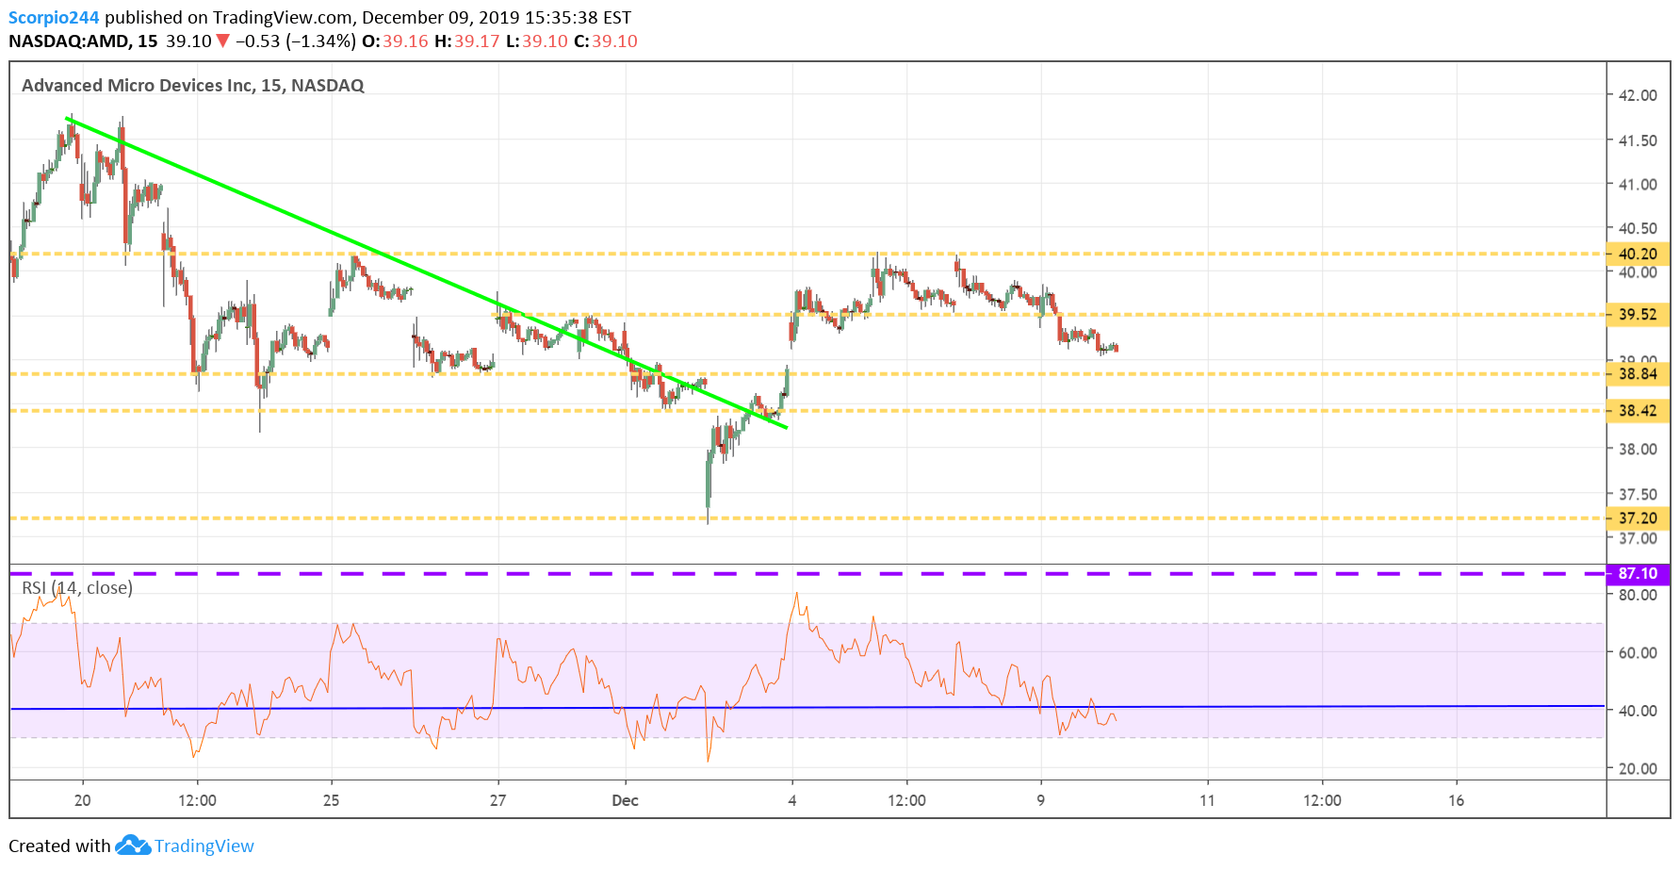Click the red down-triangle change indicator
Viewport: 1680px width, 870px height.
click(222, 41)
